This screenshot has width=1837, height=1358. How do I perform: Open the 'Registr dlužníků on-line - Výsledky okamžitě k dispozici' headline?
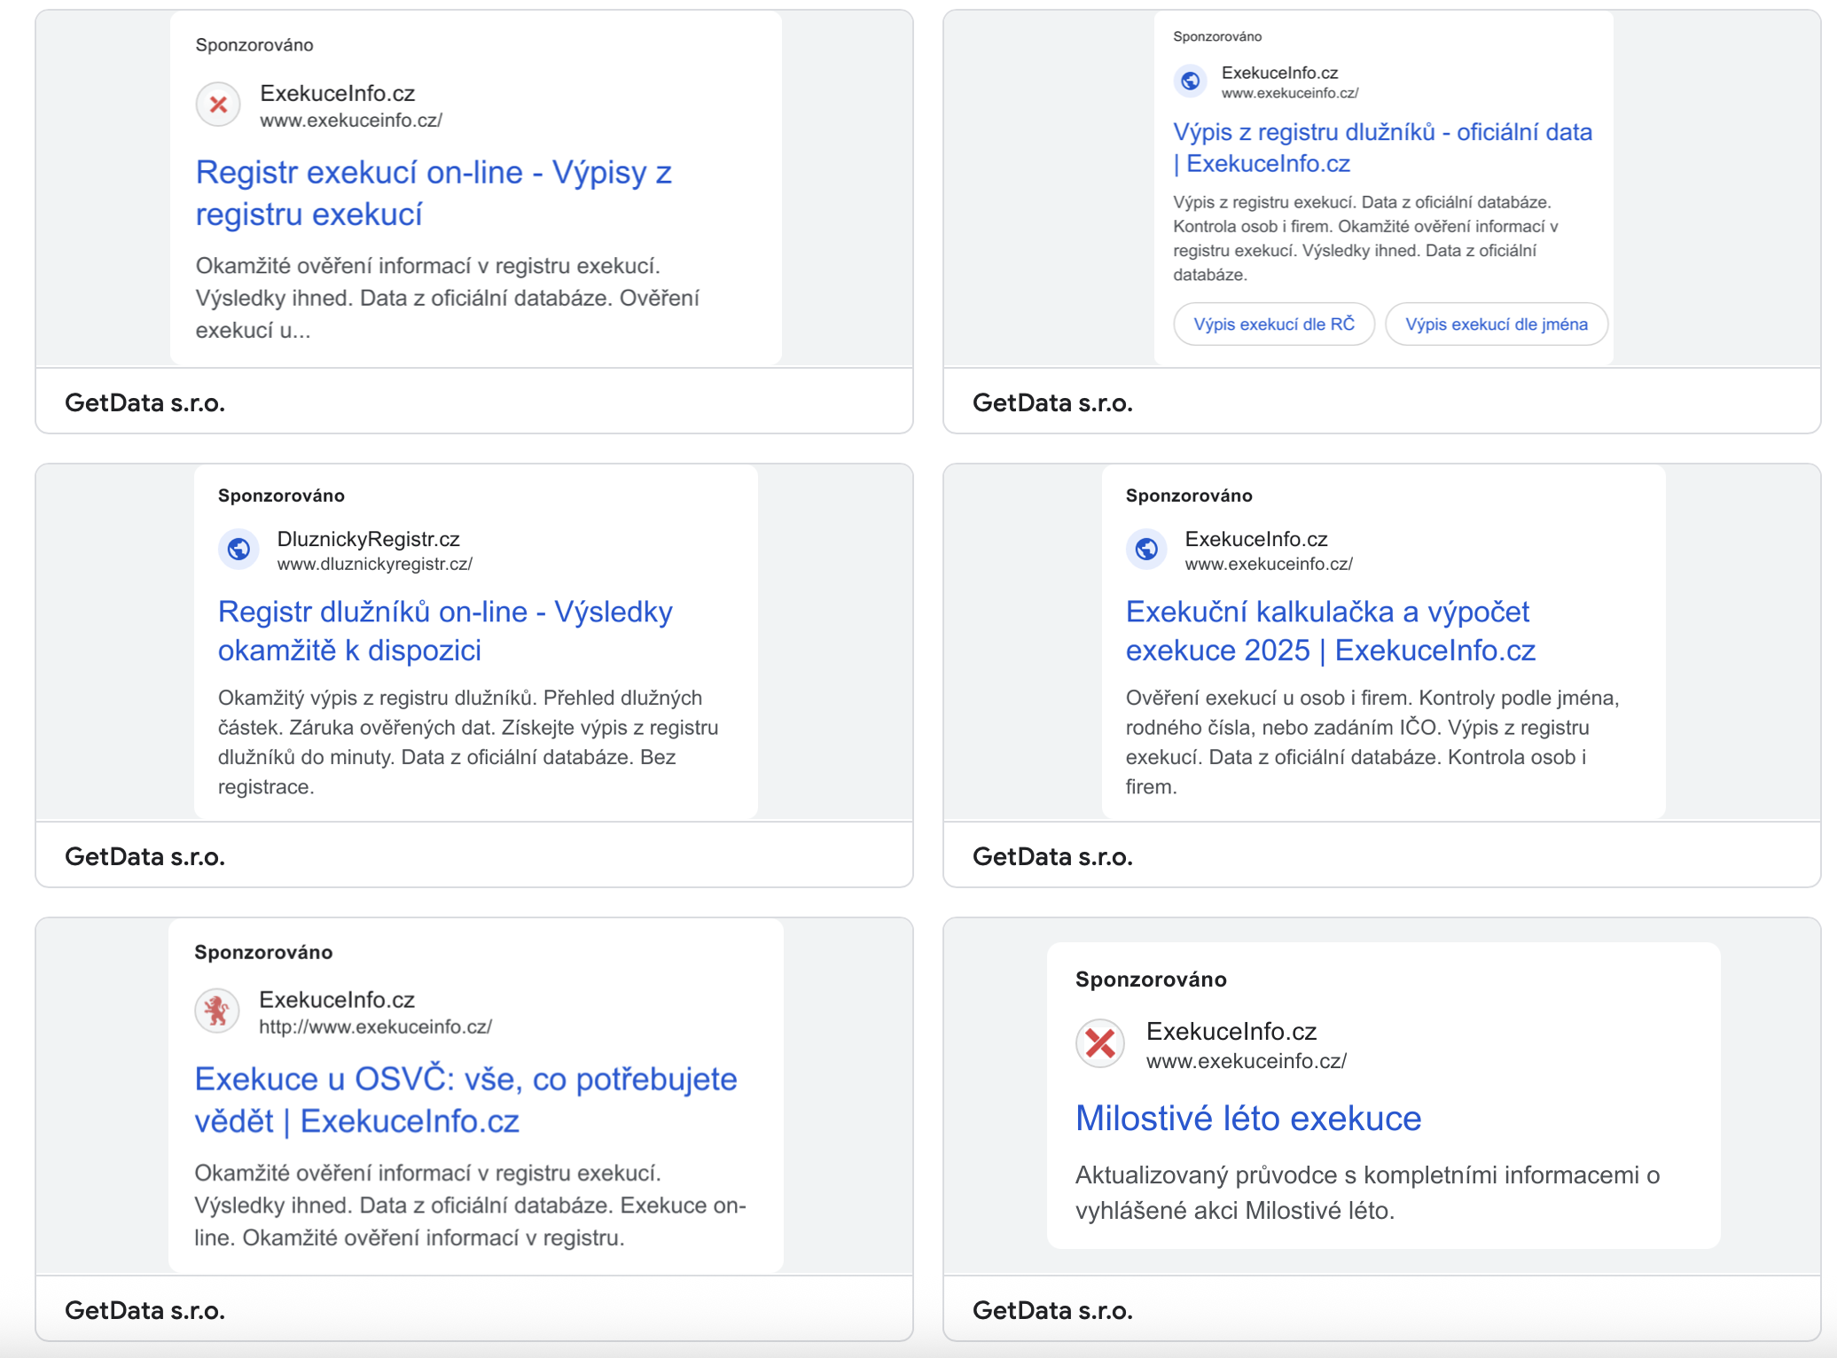(x=445, y=631)
